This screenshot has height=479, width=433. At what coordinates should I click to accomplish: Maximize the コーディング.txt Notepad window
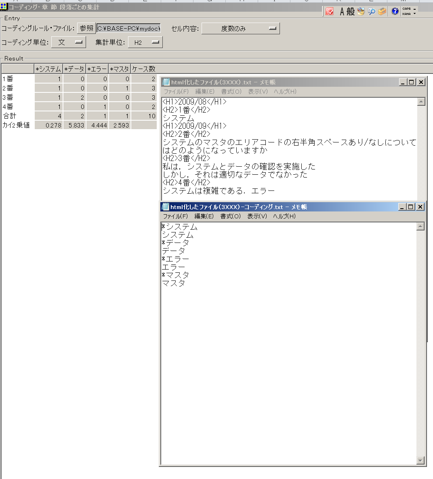(x=411, y=207)
